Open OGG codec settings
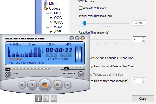Viewport: 156px width, 104px height. pos(58,18)
